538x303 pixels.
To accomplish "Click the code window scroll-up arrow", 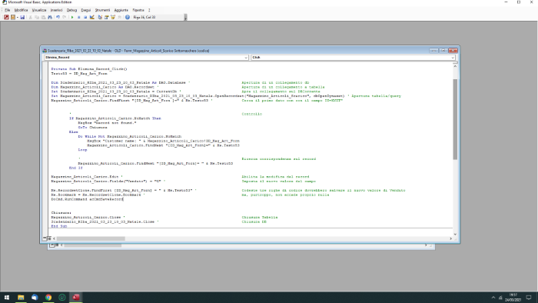I will tap(455, 66).
